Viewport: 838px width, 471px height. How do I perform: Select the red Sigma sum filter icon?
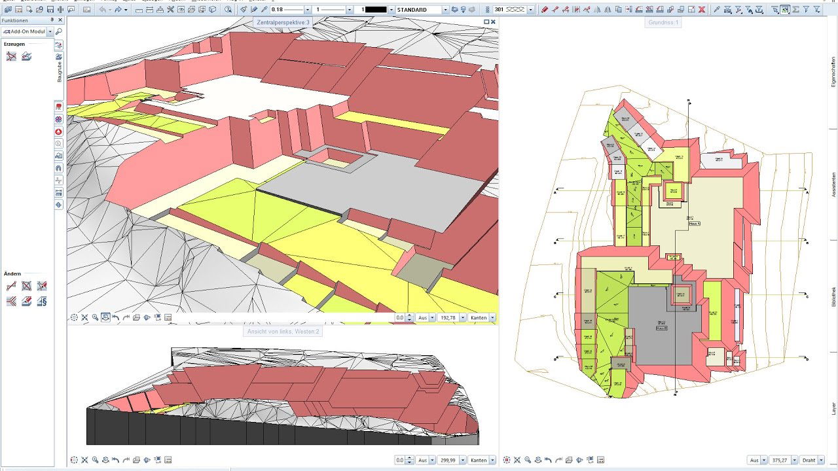click(x=795, y=10)
